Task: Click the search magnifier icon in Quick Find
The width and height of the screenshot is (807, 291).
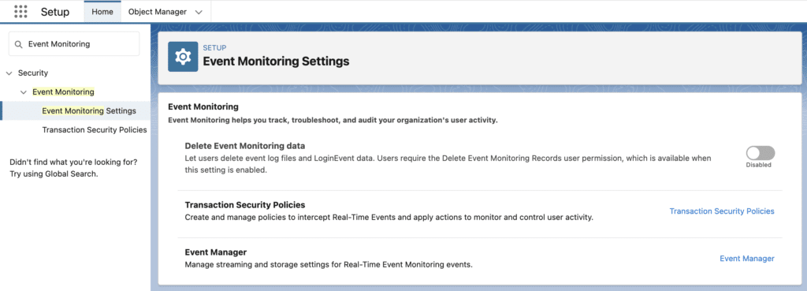Action: (19, 44)
